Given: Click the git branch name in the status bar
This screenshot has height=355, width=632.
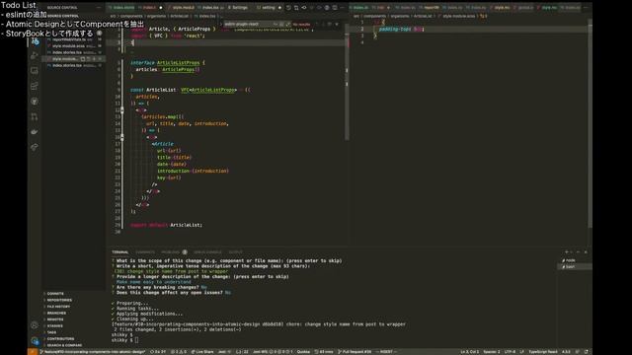Looking at the screenshot, I should 93,352.
